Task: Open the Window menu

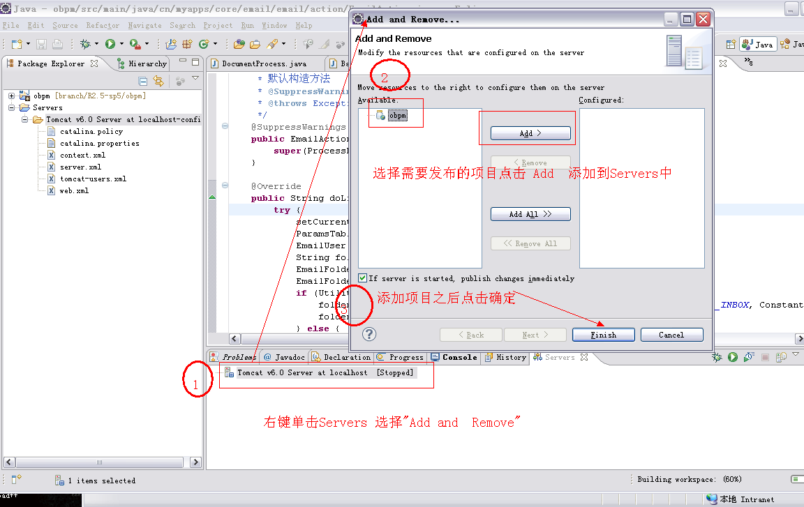Action: tap(274, 25)
